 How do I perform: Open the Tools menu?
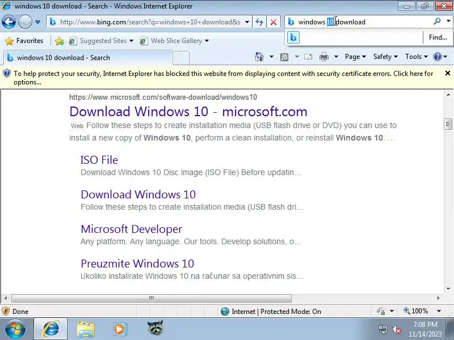(417, 57)
